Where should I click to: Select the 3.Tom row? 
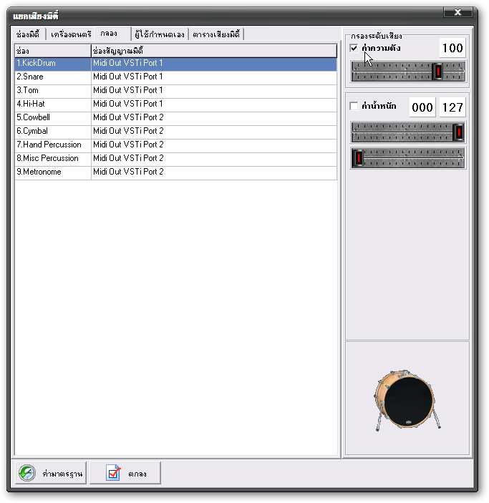click(x=175, y=90)
